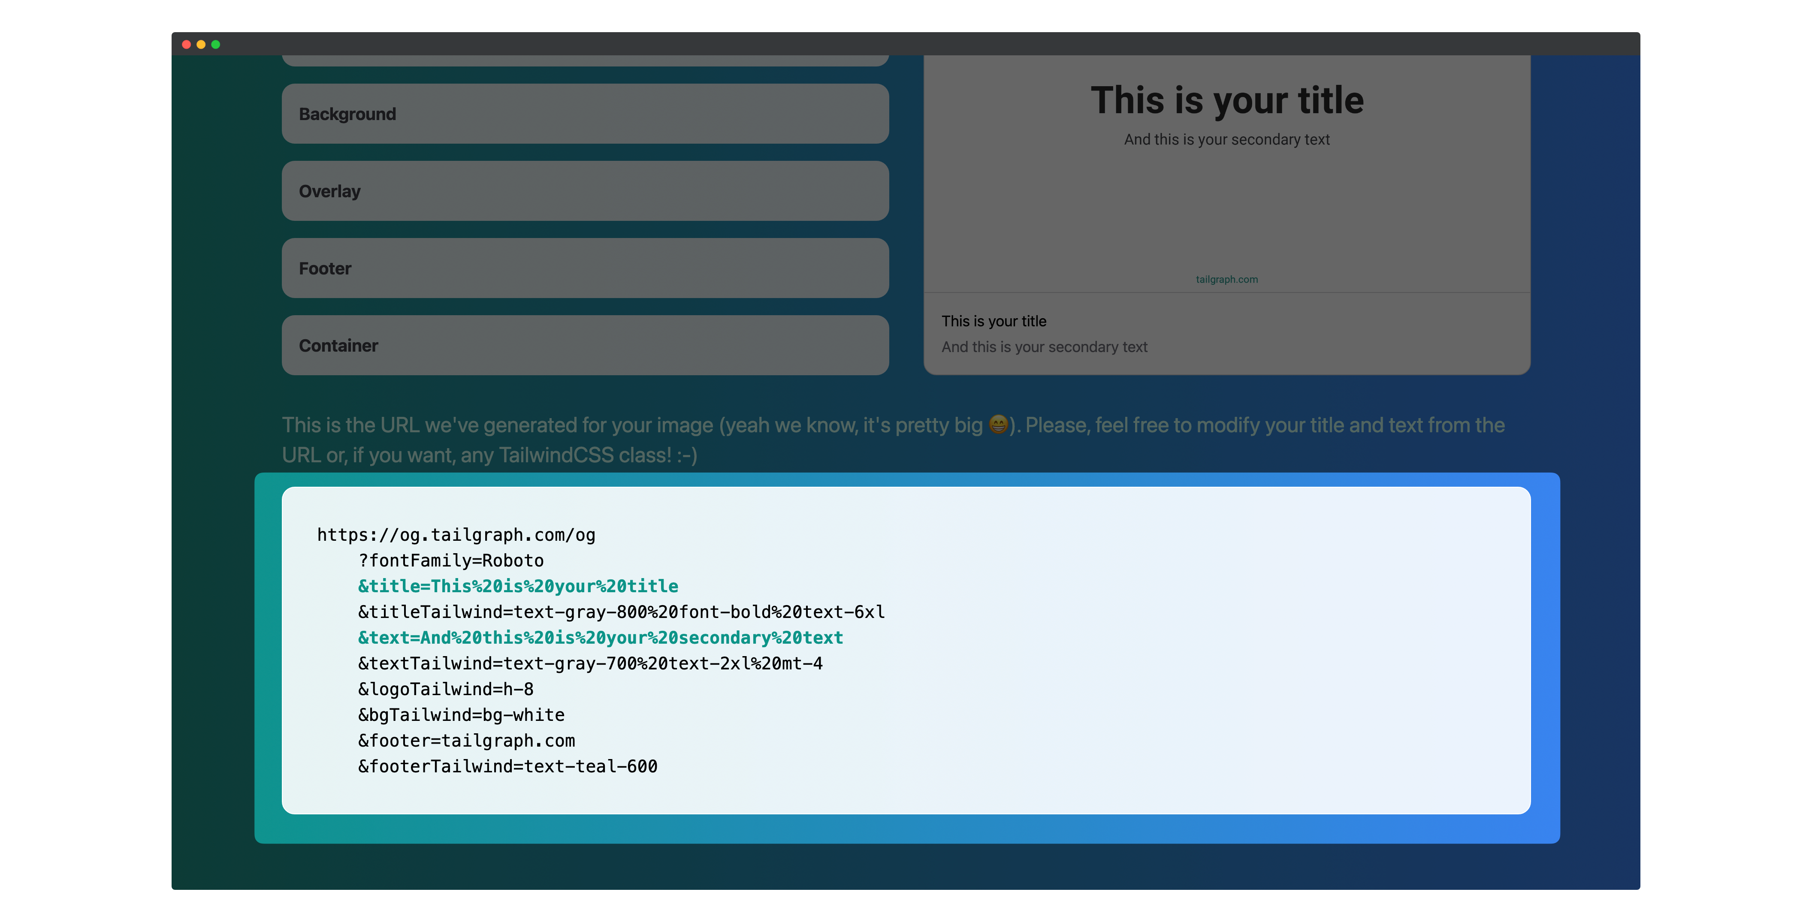Click the grinning emoji in the description

[x=998, y=425]
